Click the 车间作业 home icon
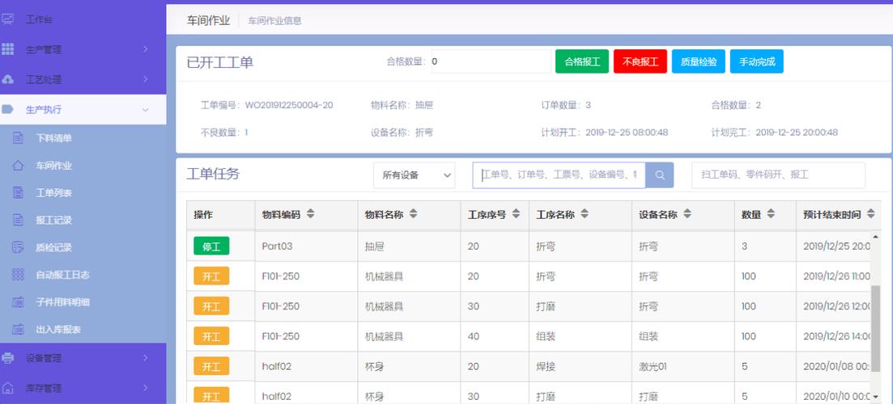893x404 pixels. tap(19, 166)
